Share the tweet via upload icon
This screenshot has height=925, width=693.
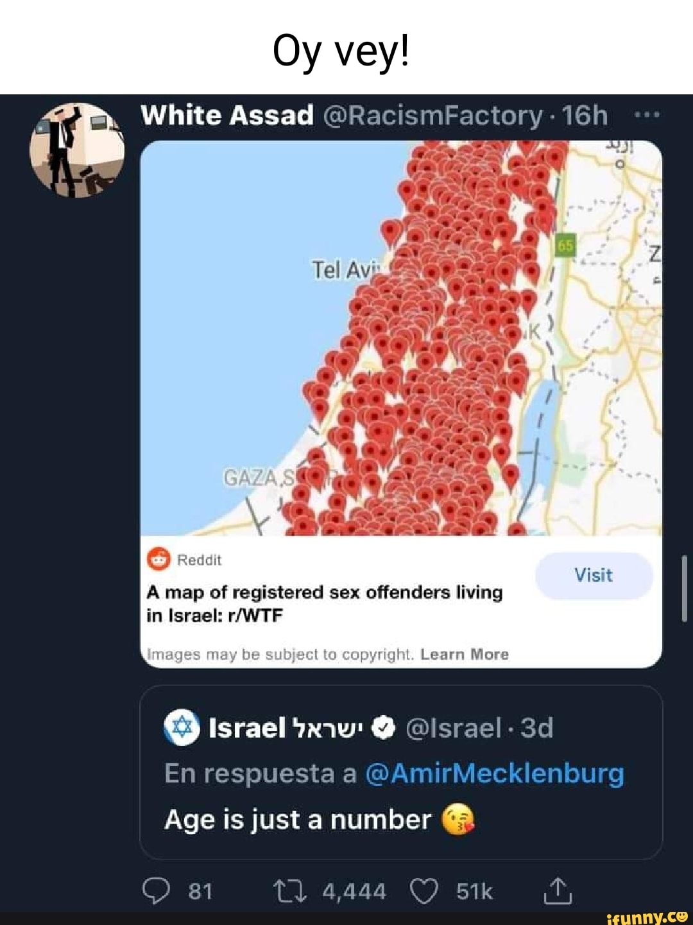pyautogui.click(x=557, y=890)
